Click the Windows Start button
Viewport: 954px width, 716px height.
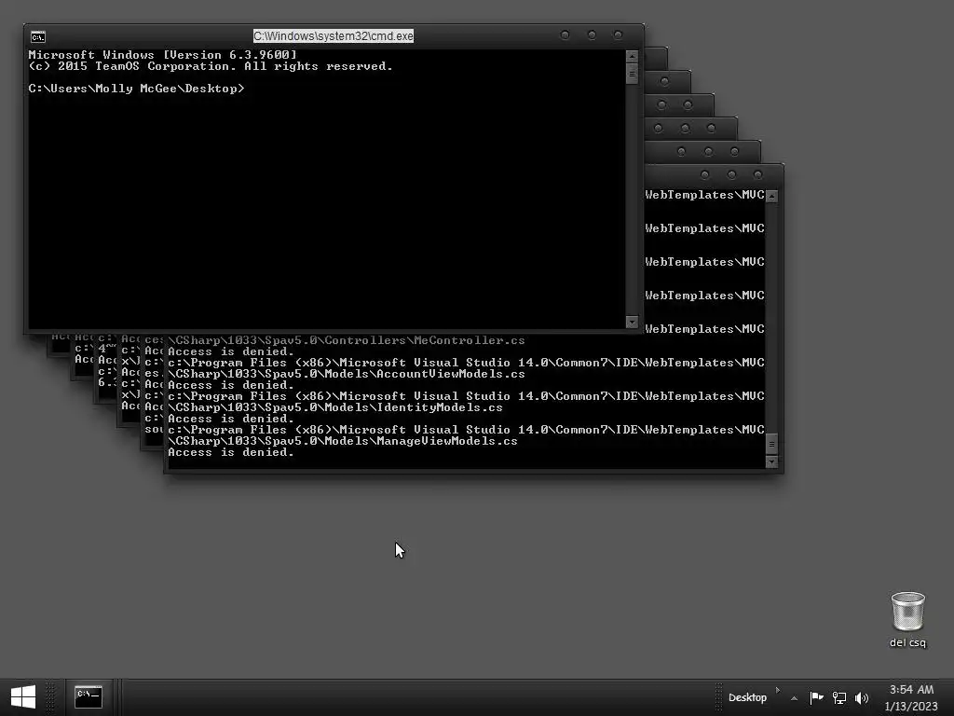point(23,697)
